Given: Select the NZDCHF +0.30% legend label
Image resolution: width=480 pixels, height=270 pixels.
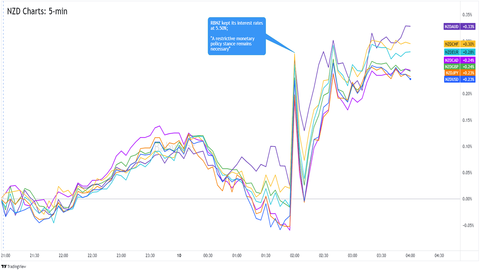Looking at the screenshot, I should (x=459, y=44).
